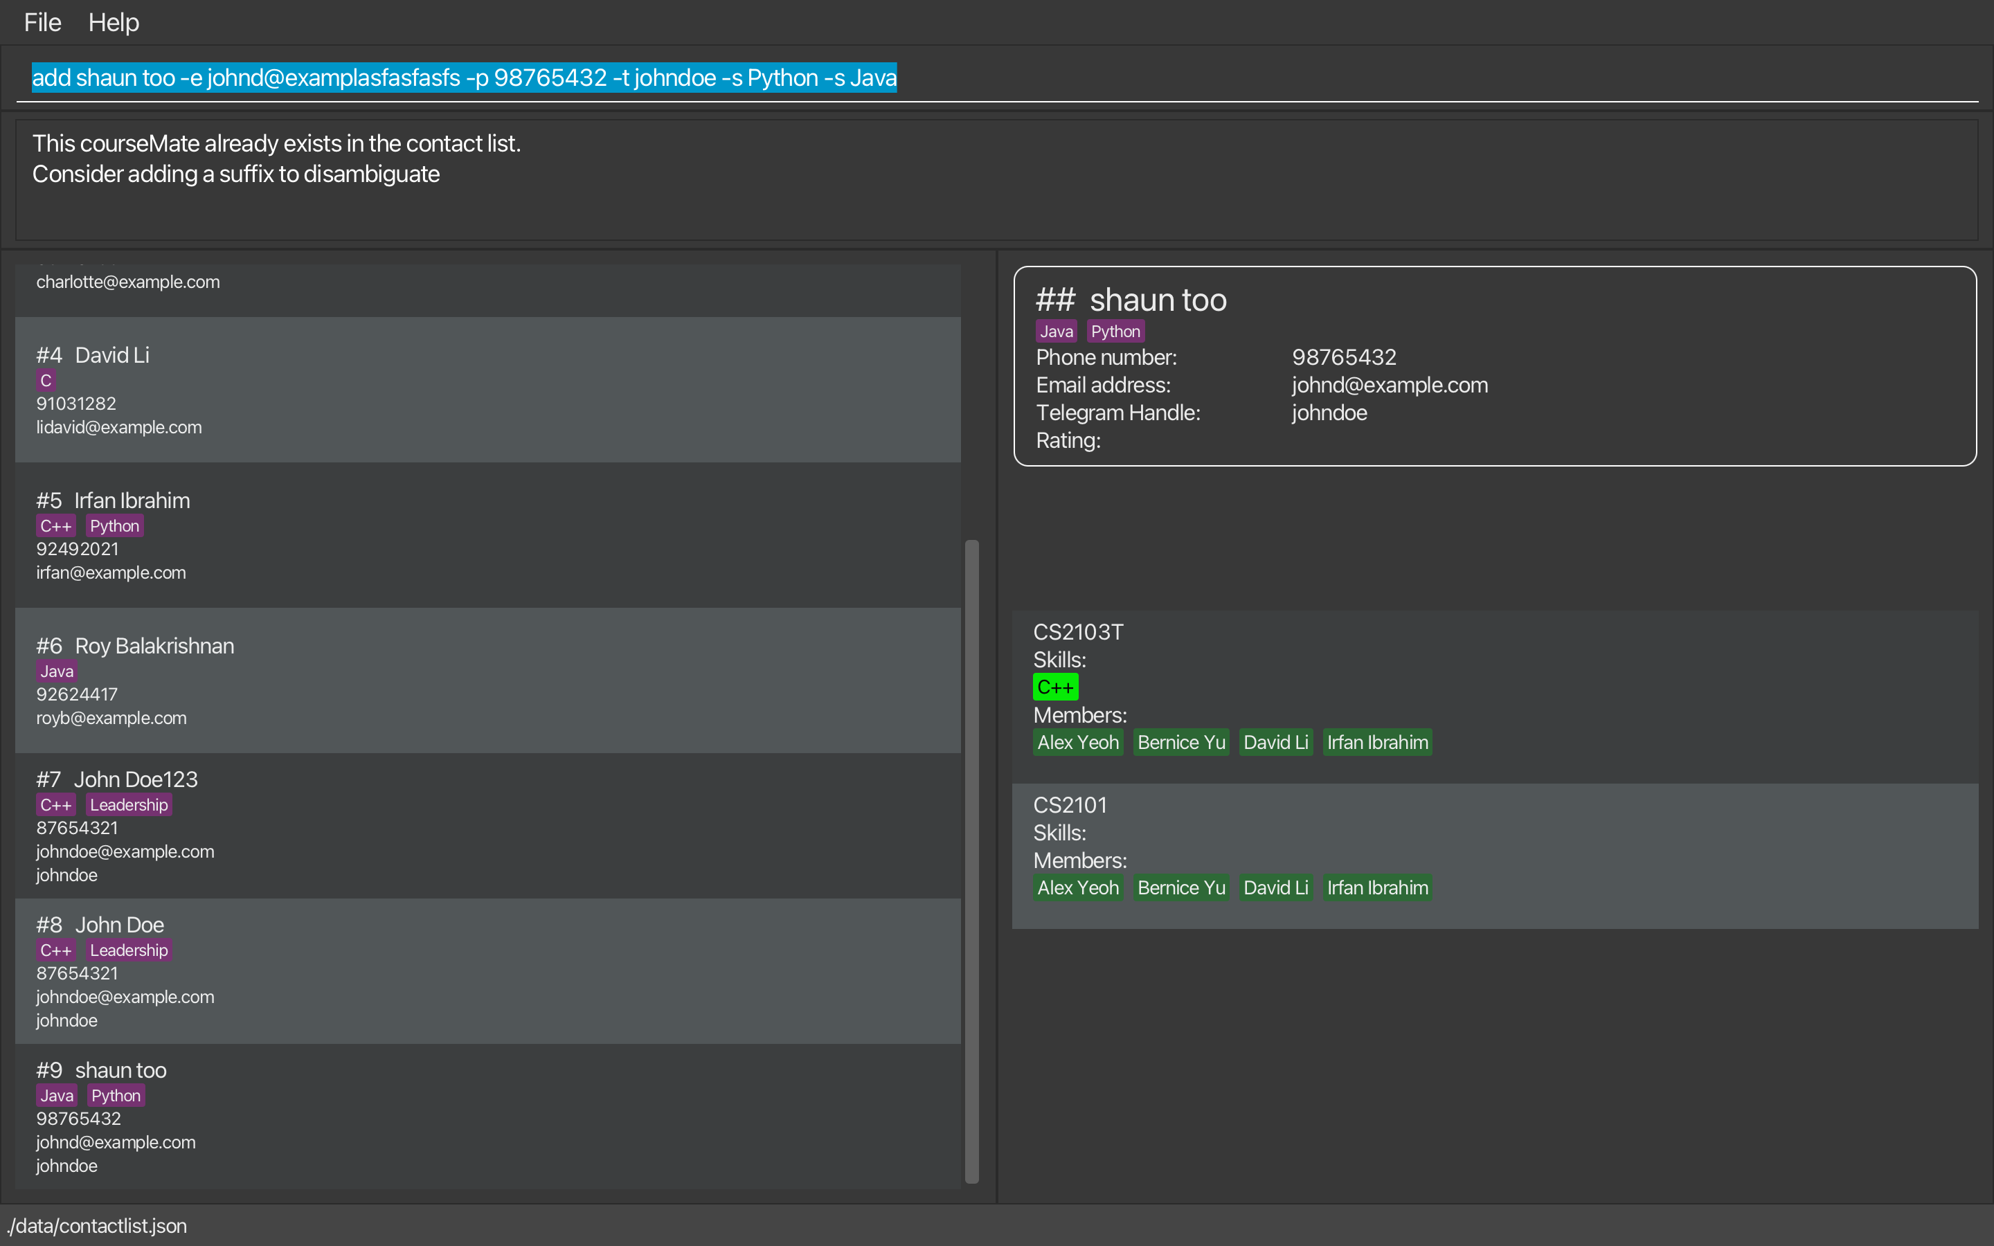1994x1246 pixels.
Task: Click the result message display box
Action: (996, 180)
